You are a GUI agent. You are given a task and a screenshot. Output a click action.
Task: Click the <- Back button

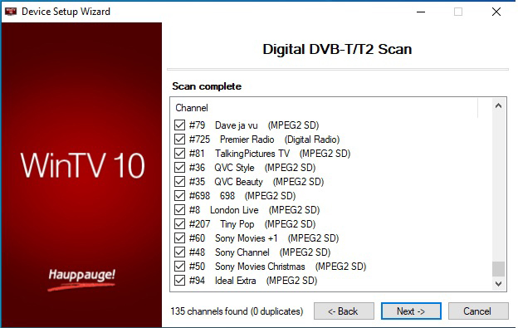point(344,311)
